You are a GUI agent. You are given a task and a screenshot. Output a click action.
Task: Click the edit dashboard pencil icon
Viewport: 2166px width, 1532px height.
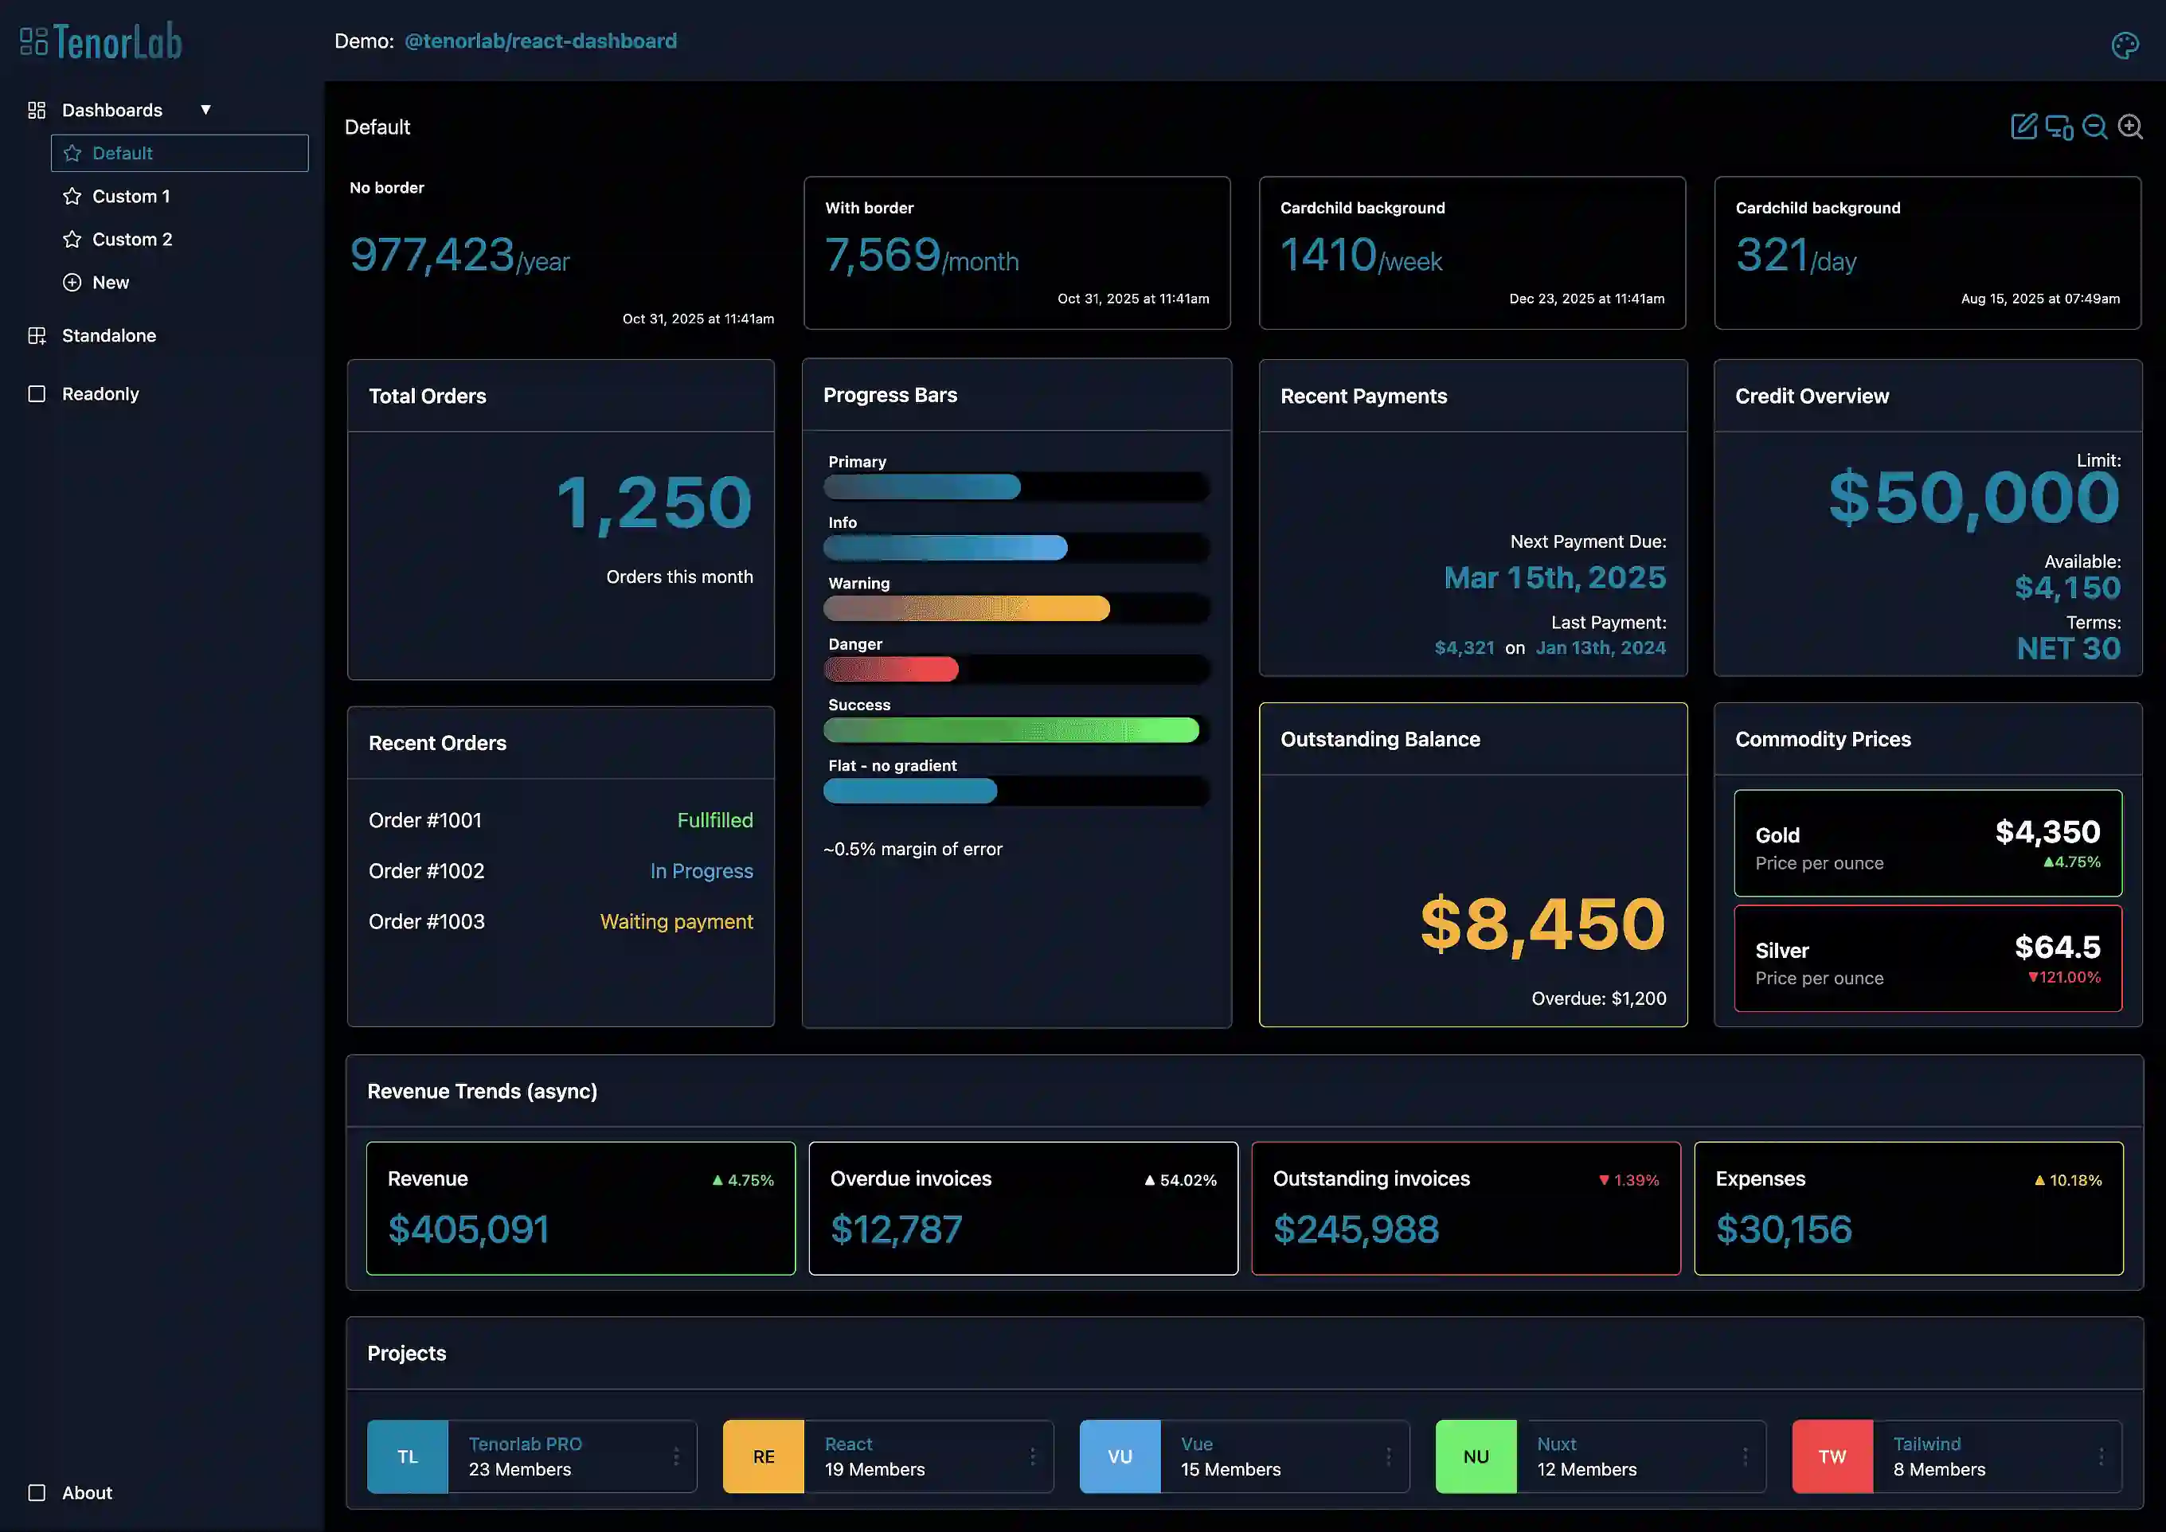(x=2023, y=127)
